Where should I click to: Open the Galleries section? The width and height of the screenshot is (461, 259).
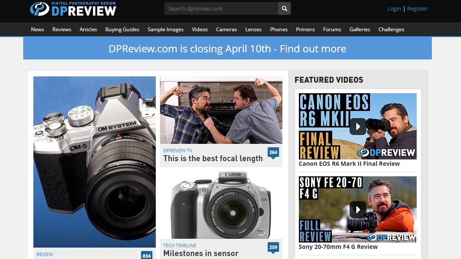360,30
